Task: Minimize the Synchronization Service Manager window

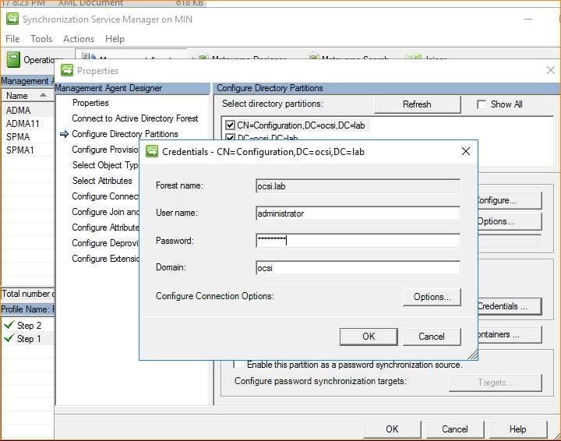Action: 528,19
